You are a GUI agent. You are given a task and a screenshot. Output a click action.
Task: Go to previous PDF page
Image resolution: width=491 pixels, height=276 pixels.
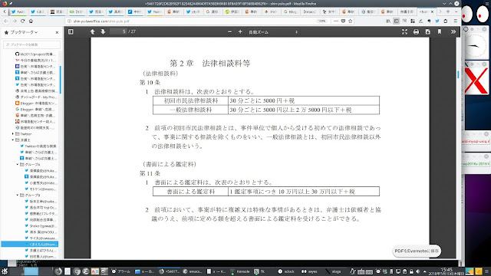[x=92, y=31]
